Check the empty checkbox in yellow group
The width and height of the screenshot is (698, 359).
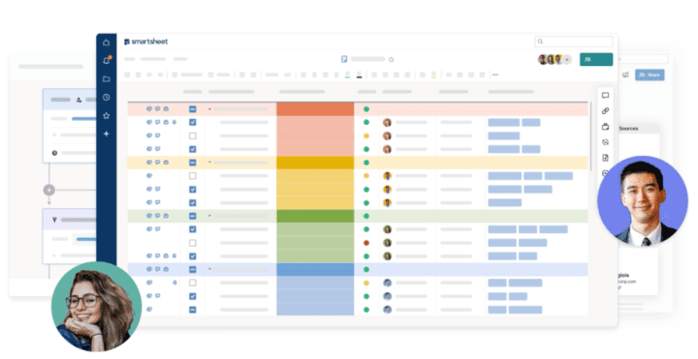pyautogui.click(x=192, y=176)
